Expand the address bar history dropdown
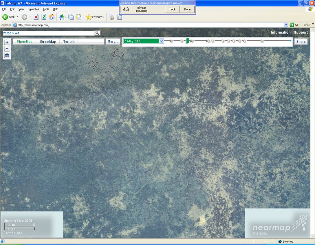 click(x=286, y=25)
